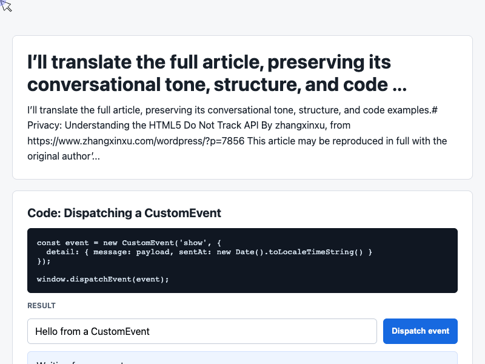This screenshot has width=485, height=364.
Task: Click the closing }); line in code
Action: coord(44,261)
